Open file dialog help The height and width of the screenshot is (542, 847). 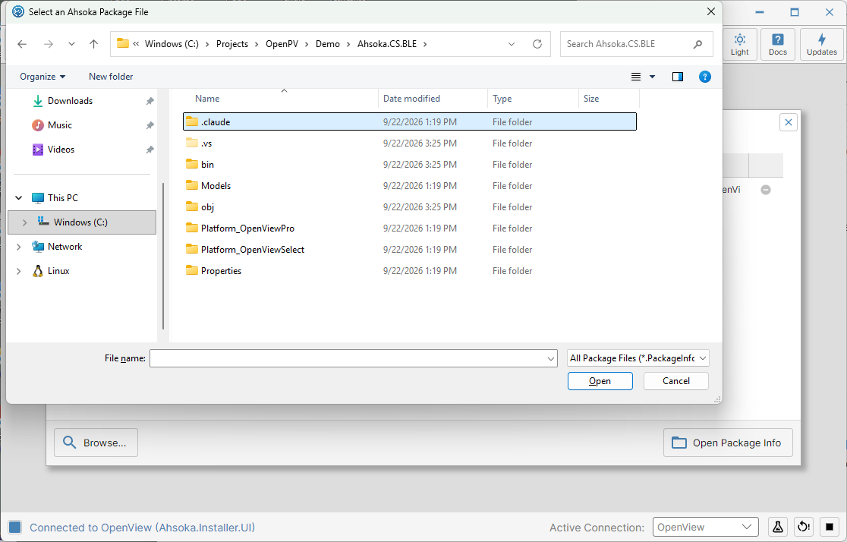point(705,77)
